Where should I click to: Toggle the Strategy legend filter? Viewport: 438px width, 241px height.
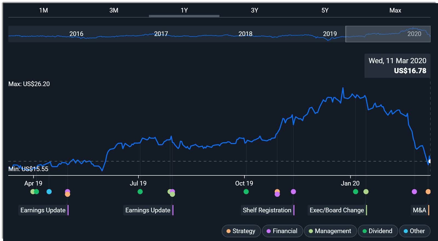point(241,231)
